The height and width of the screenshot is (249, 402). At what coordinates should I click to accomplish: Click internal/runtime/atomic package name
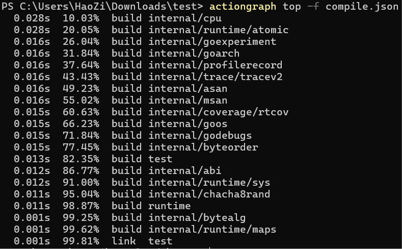click(219, 30)
